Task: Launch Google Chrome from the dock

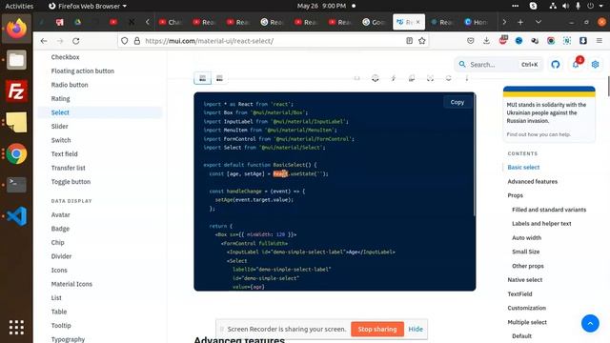Action: click(16, 153)
